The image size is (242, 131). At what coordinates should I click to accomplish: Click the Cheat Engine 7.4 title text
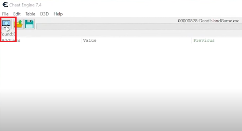[25, 5]
